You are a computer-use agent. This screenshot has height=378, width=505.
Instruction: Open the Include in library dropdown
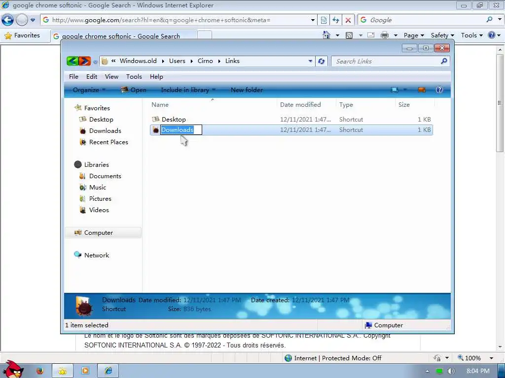click(188, 90)
